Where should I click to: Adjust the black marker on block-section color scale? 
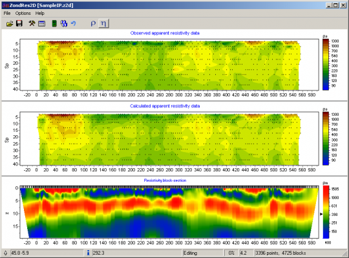point(321,214)
